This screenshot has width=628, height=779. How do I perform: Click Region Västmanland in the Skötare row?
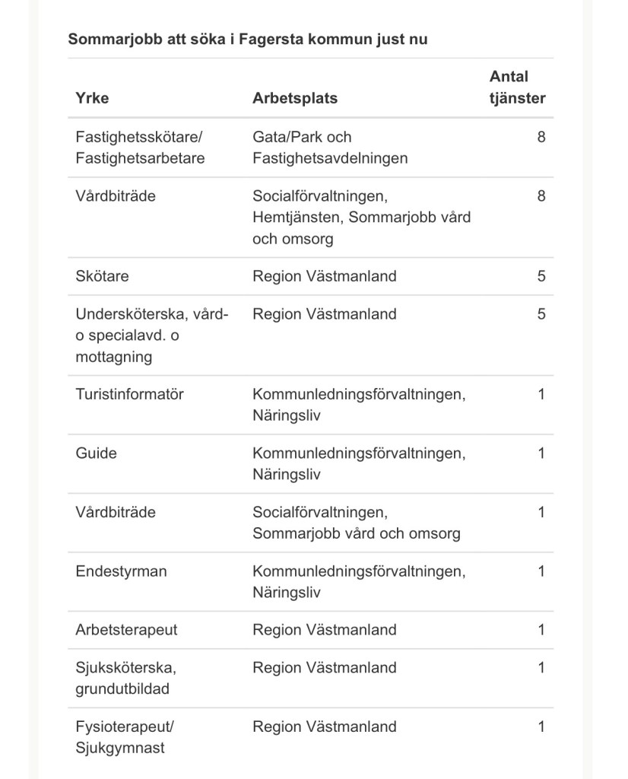(324, 276)
